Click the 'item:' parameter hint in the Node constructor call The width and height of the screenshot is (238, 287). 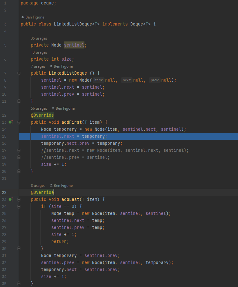tap(99, 80)
